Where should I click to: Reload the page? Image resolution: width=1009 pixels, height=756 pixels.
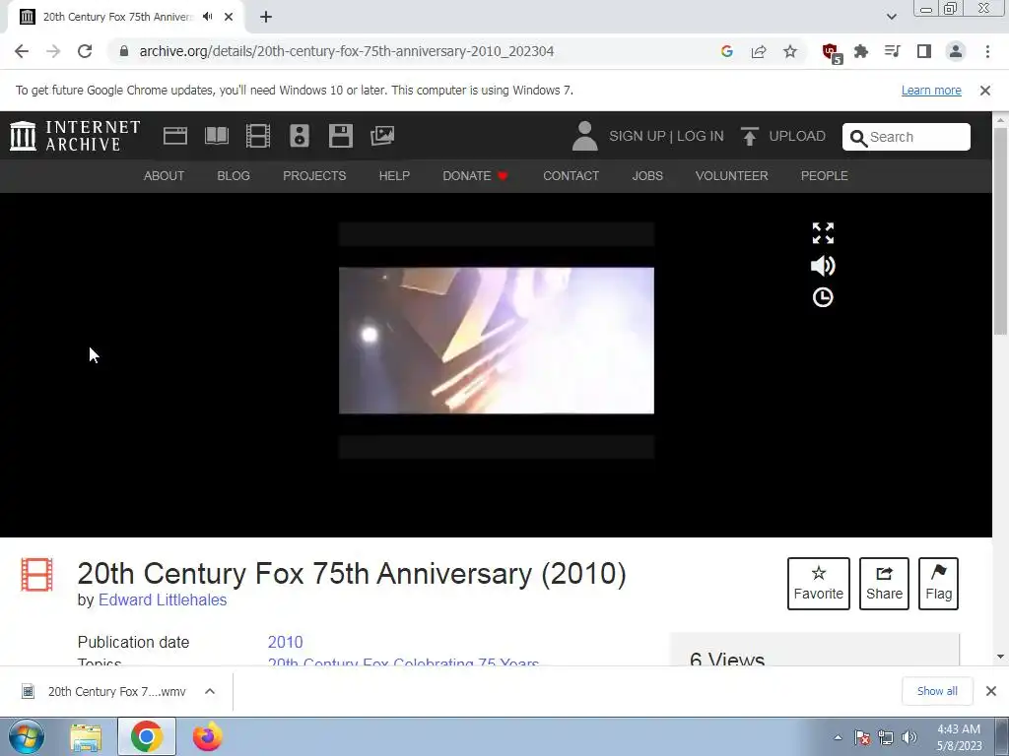coord(85,51)
